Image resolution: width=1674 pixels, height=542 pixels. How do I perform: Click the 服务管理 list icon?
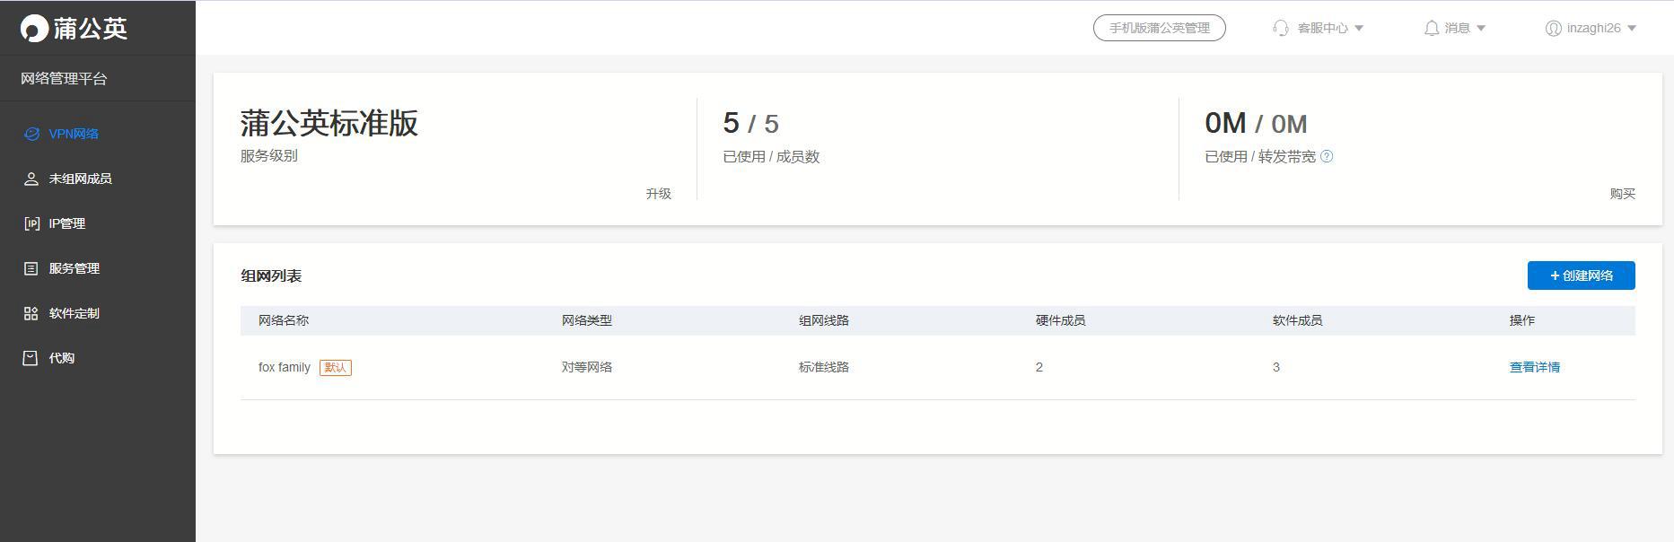[31, 268]
